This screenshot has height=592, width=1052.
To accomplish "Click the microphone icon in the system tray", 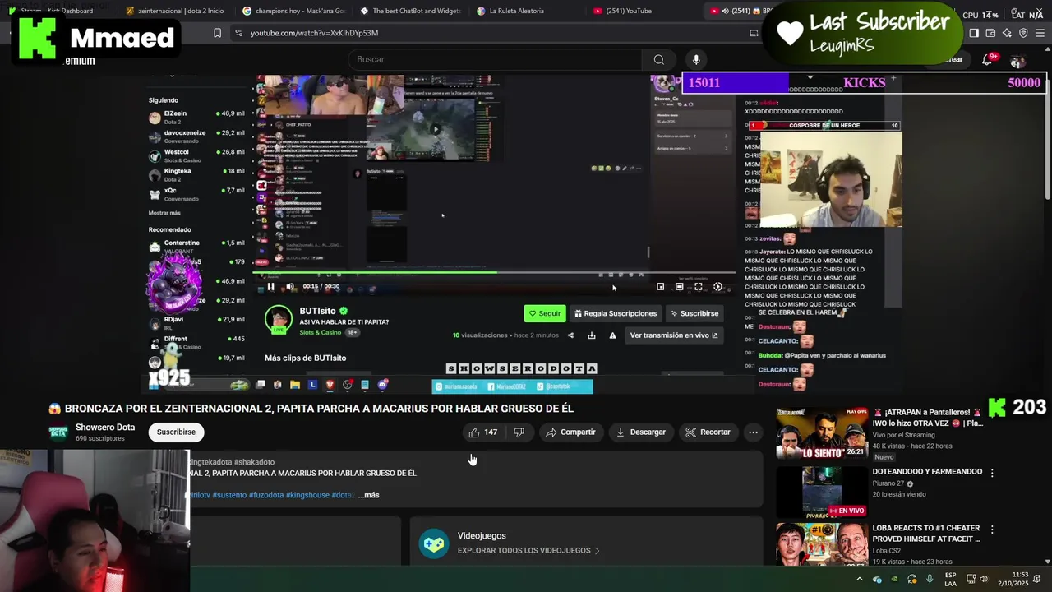I will pyautogui.click(x=930, y=580).
